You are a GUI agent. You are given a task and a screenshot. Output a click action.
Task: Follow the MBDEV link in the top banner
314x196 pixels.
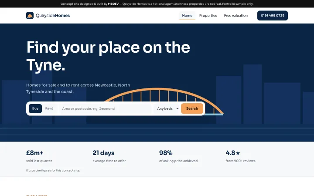pos(113,4)
